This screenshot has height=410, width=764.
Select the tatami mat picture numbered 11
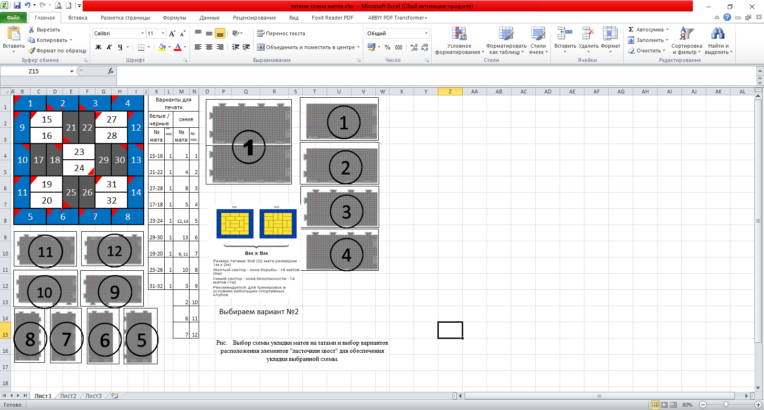[x=45, y=249]
